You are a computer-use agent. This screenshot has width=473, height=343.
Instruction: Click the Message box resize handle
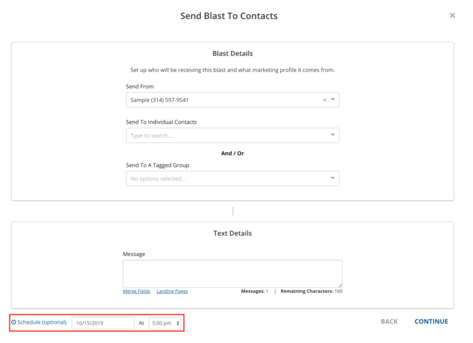(340, 286)
